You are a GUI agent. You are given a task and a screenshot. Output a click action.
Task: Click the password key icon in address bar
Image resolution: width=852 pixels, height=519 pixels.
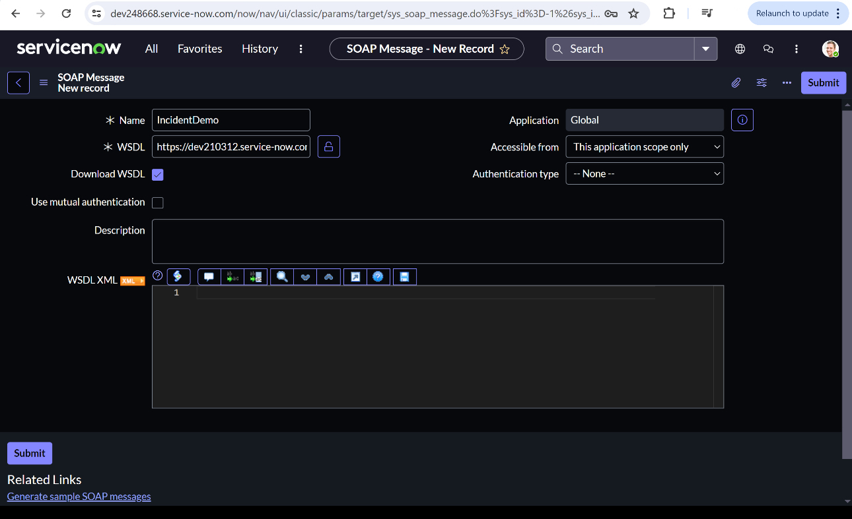coord(612,13)
